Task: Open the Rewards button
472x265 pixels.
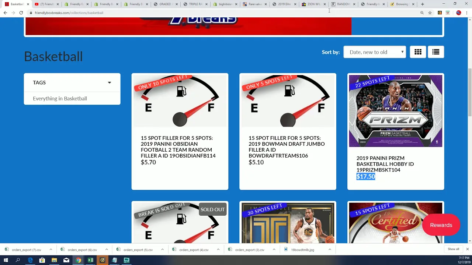Action: pyautogui.click(x=441, y=225)
